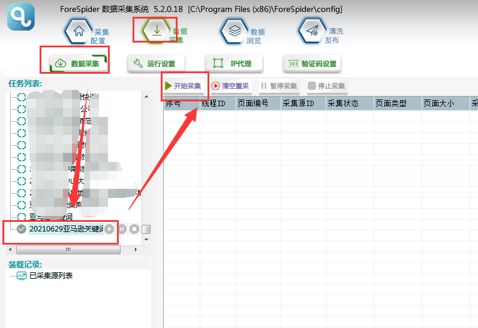Screen dimensions: 478x328
Task: Click task list vertical scrollbar down arrow
Action: (146, 240)
